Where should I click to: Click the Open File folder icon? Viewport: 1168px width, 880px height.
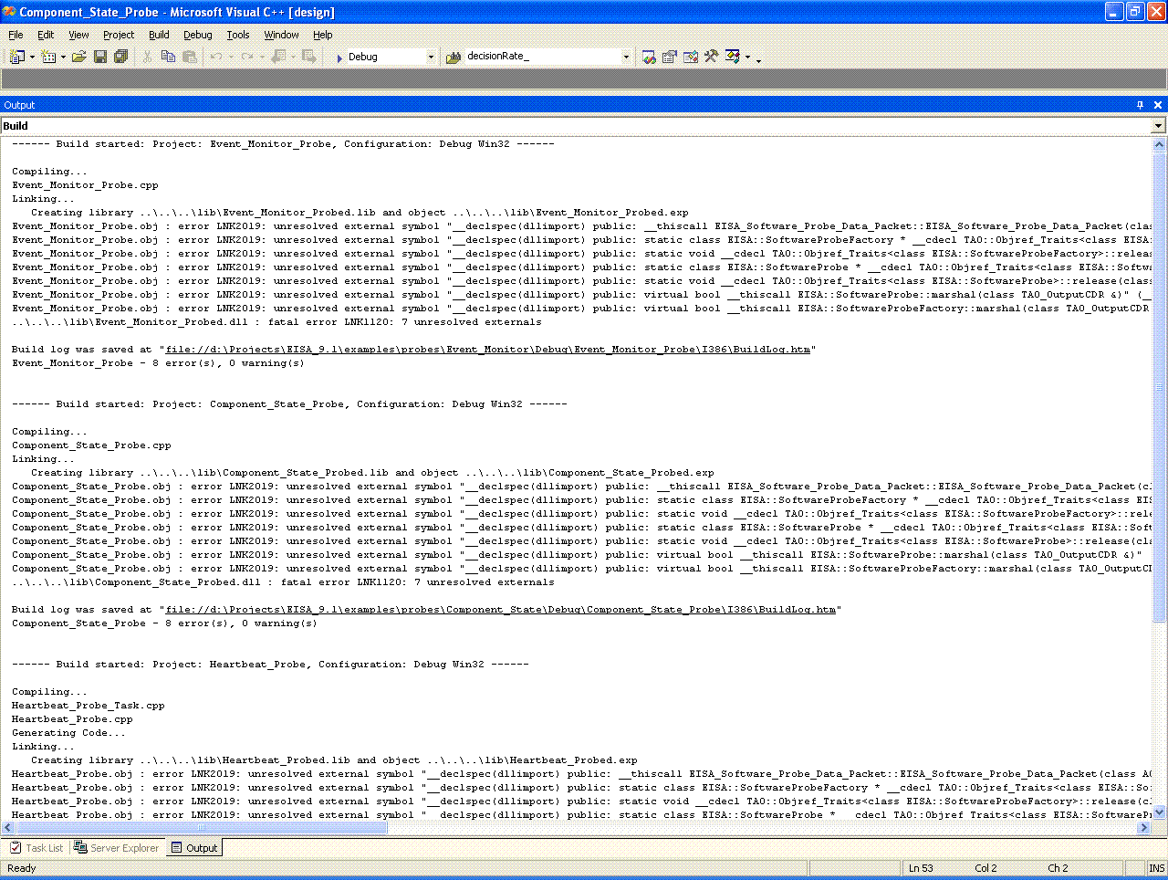coord(79,57)
